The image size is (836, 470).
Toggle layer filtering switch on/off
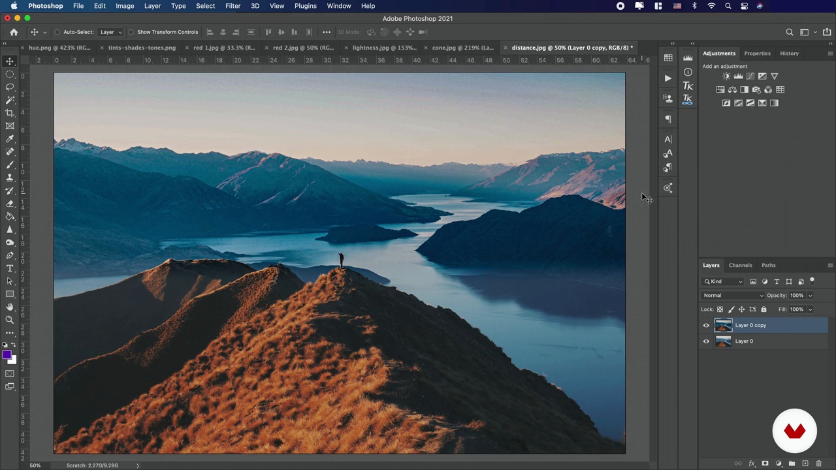pos(812,281)
